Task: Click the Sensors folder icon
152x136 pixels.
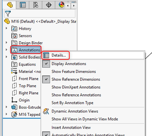Action: point(14,36)
